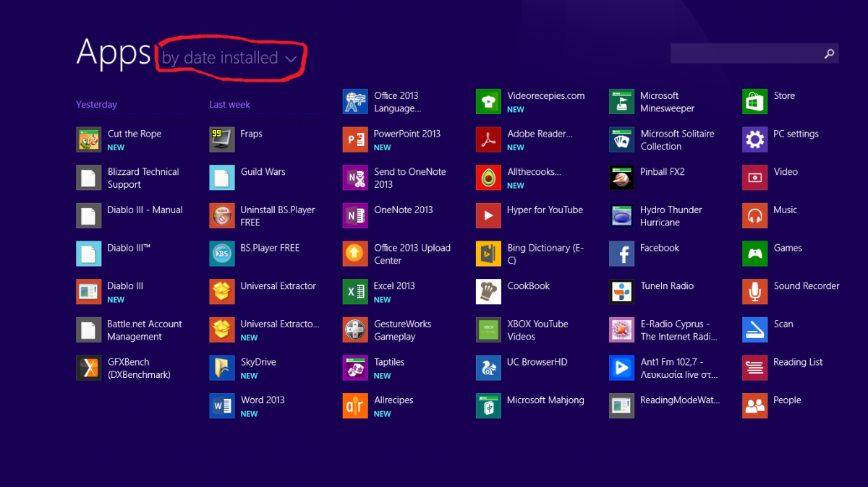
Task: Open the Adobe Reader icon
Action: [488, 139]
